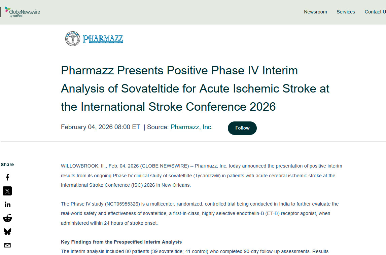The width and height of the screenshot is (386, 255).
Task: Open the Services menu item
Action: coord(346,12)
